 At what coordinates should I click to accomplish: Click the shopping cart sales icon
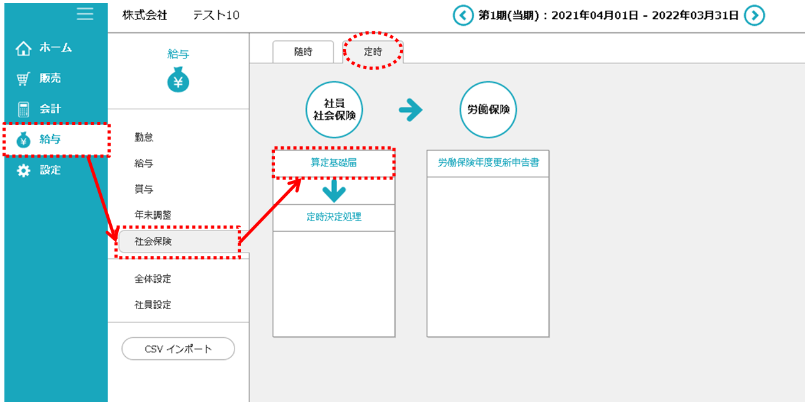[23, 79]
